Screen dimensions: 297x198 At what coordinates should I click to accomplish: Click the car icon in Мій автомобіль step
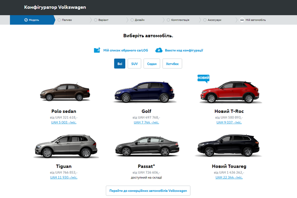point(242,20)
